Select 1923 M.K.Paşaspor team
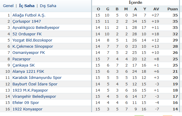This screenshot has width=182, height=116. (x=30, y=90)
